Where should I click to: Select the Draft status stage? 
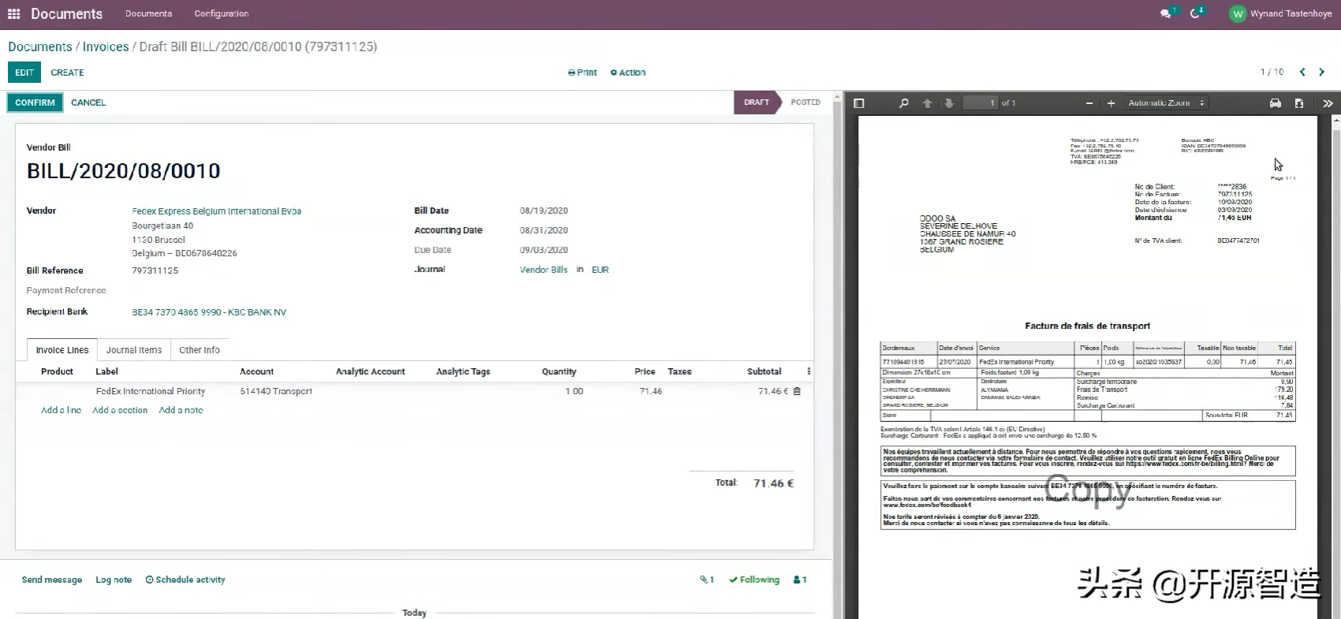click(756, 103)
